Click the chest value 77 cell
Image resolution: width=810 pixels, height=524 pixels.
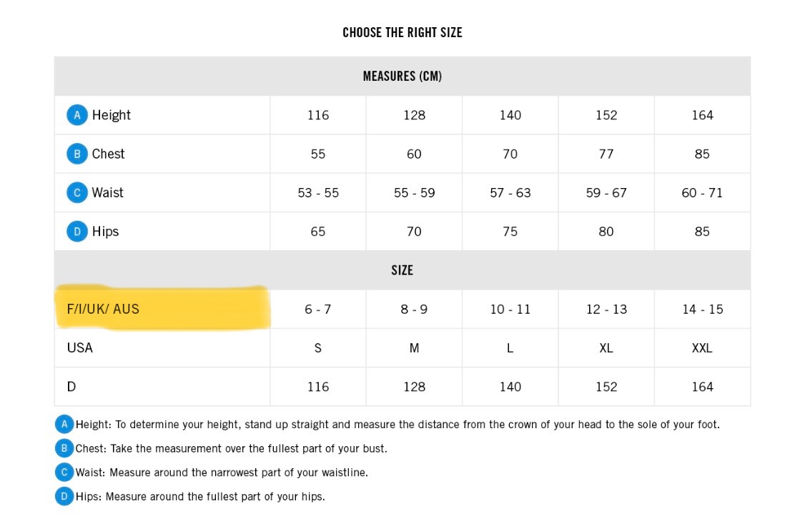click(606, 154)
